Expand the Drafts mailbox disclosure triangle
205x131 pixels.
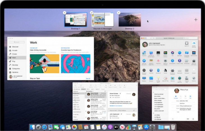click(74, 98)
